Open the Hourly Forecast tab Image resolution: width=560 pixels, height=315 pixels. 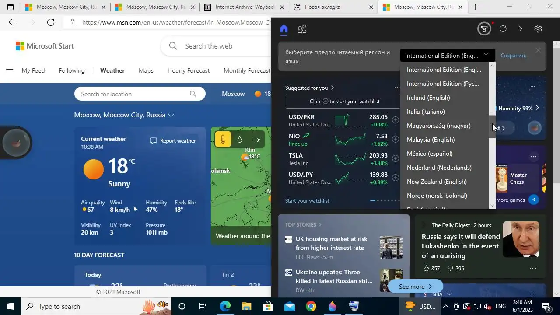tap(189, 70)
